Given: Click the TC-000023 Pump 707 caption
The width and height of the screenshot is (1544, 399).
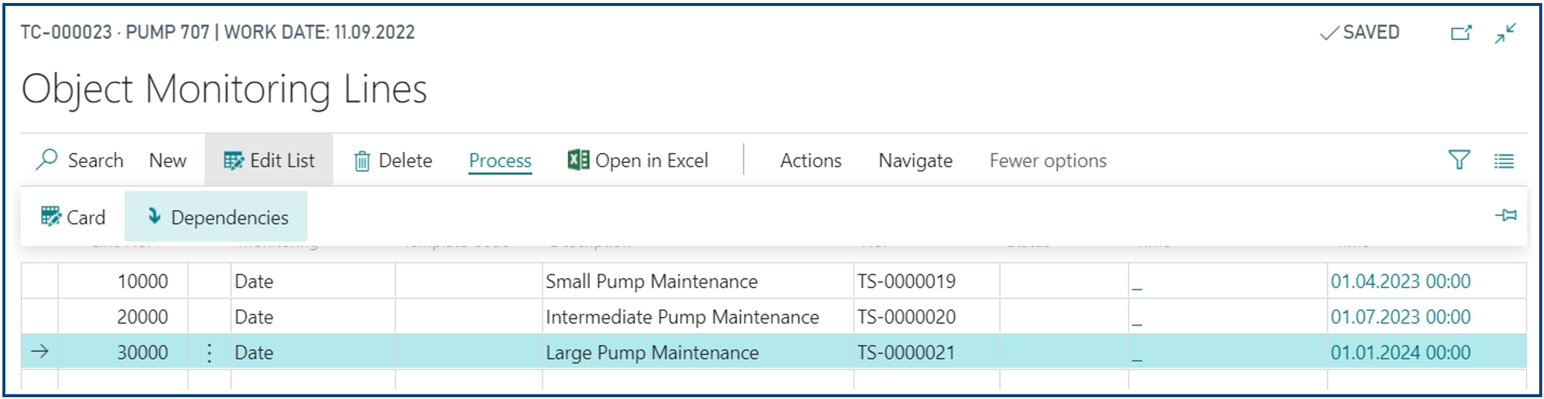Looking at the screenshot, I should pyautogui.click(x=218, y=32).
